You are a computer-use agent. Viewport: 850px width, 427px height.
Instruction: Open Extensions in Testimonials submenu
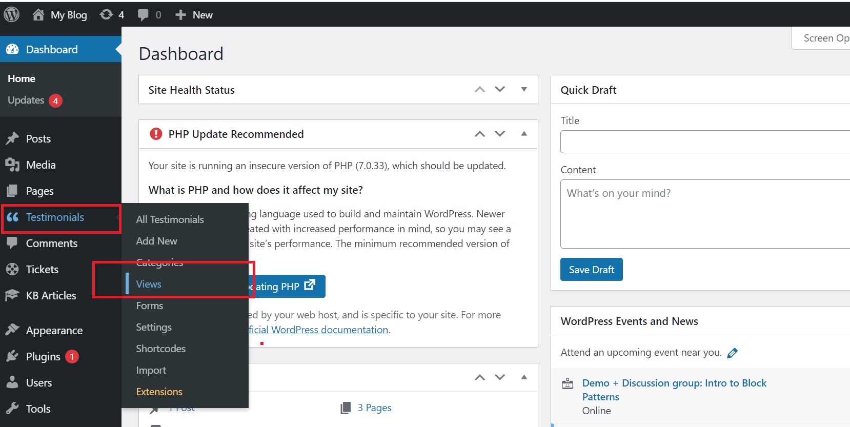(x=159, y=392)
